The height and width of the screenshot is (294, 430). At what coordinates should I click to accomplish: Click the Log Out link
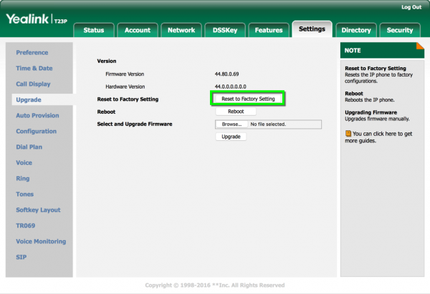(x=411, y=7)
